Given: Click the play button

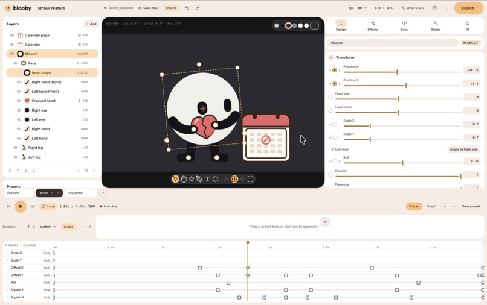Looking at the screenshot, I should (21, 206).
